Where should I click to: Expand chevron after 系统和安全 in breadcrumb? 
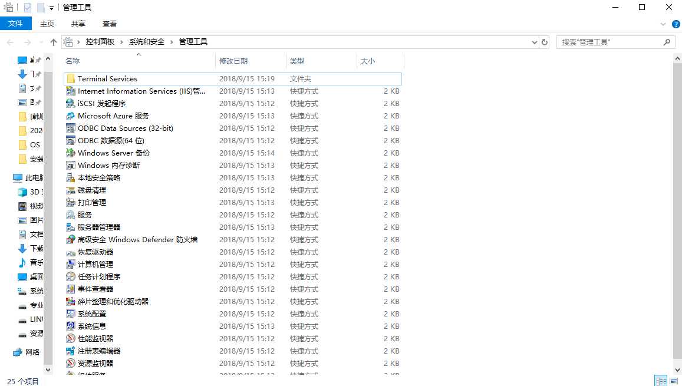172,42
